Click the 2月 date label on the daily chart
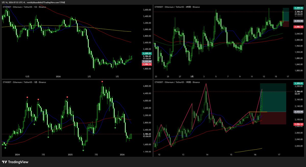Viewport: 306px width, 167px height. point(89,76)
